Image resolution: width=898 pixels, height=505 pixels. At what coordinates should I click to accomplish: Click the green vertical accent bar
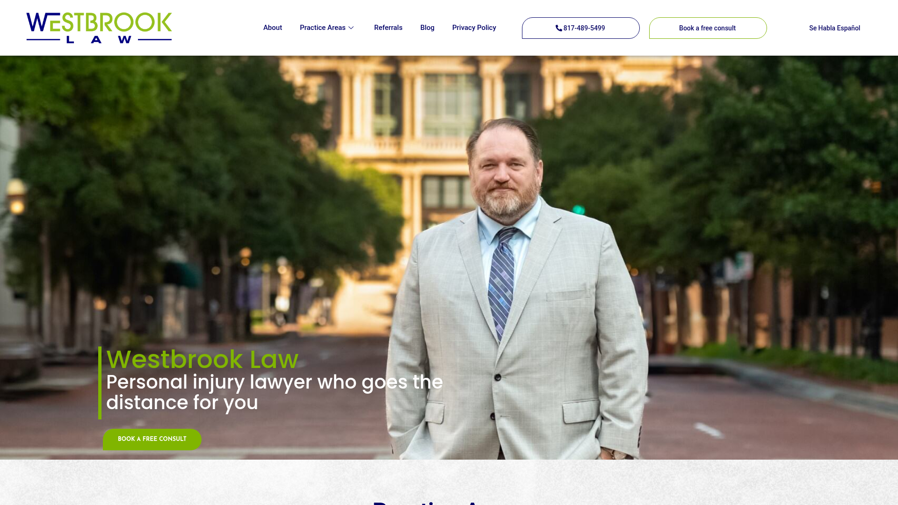[x=100, y=382]
